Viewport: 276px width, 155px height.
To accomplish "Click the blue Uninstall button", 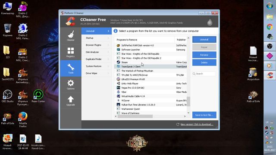I will (204, 40).
